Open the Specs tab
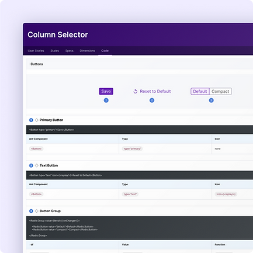This screenshot has width=253, height=253. 70,51
